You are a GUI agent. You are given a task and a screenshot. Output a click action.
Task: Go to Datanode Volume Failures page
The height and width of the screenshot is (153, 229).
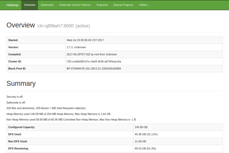pyautogui.click(x=75, y=5)
